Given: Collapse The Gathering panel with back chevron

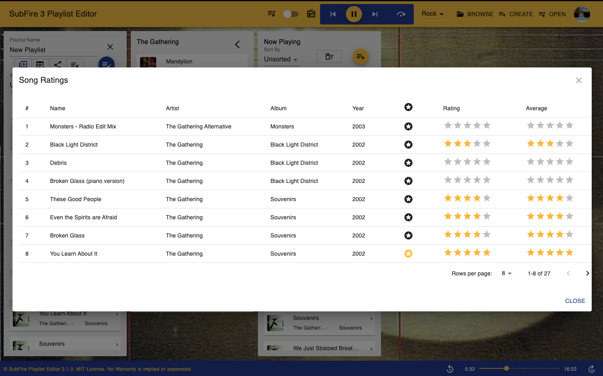Looking at the screenshot, I should click(237, 44).
